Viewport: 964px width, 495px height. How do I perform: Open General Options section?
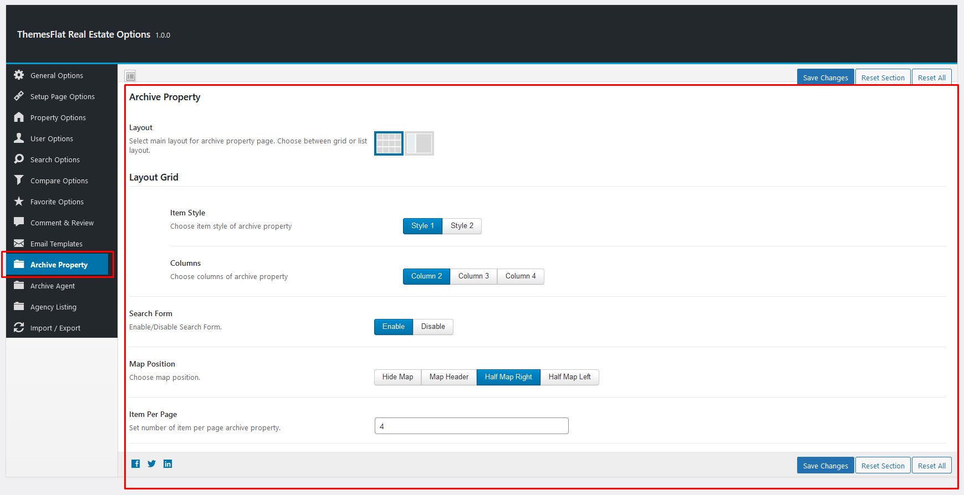(62, 75)
